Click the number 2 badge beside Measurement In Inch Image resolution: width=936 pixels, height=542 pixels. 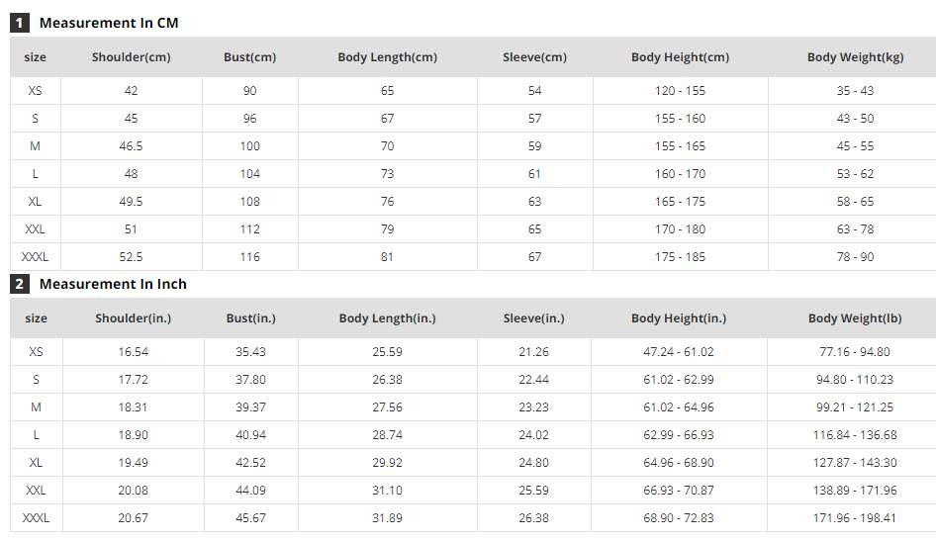point(20,284)
